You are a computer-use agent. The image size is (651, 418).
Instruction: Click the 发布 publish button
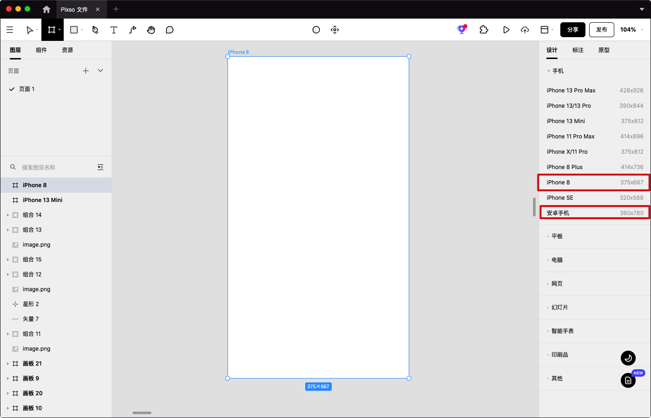pyautogui.click(x=602, y=30)
